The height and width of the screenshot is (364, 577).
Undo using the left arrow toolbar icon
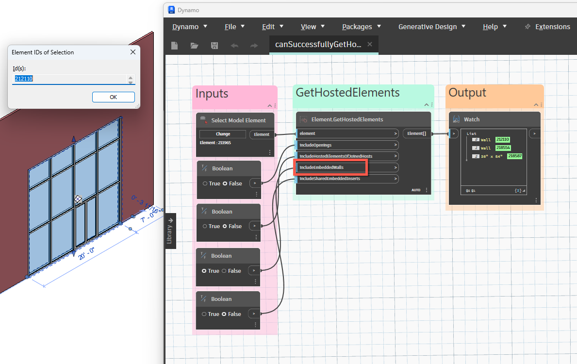click(x=234, y=46)
